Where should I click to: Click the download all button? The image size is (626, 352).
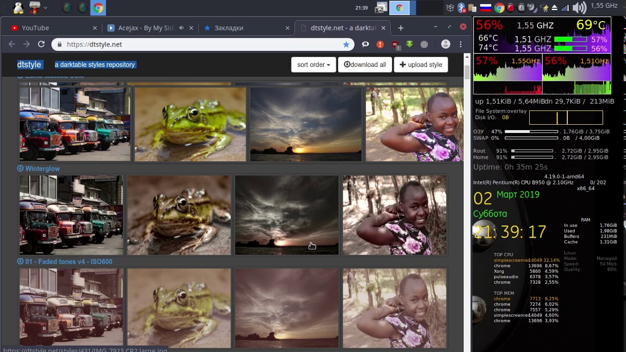(365, 65)
